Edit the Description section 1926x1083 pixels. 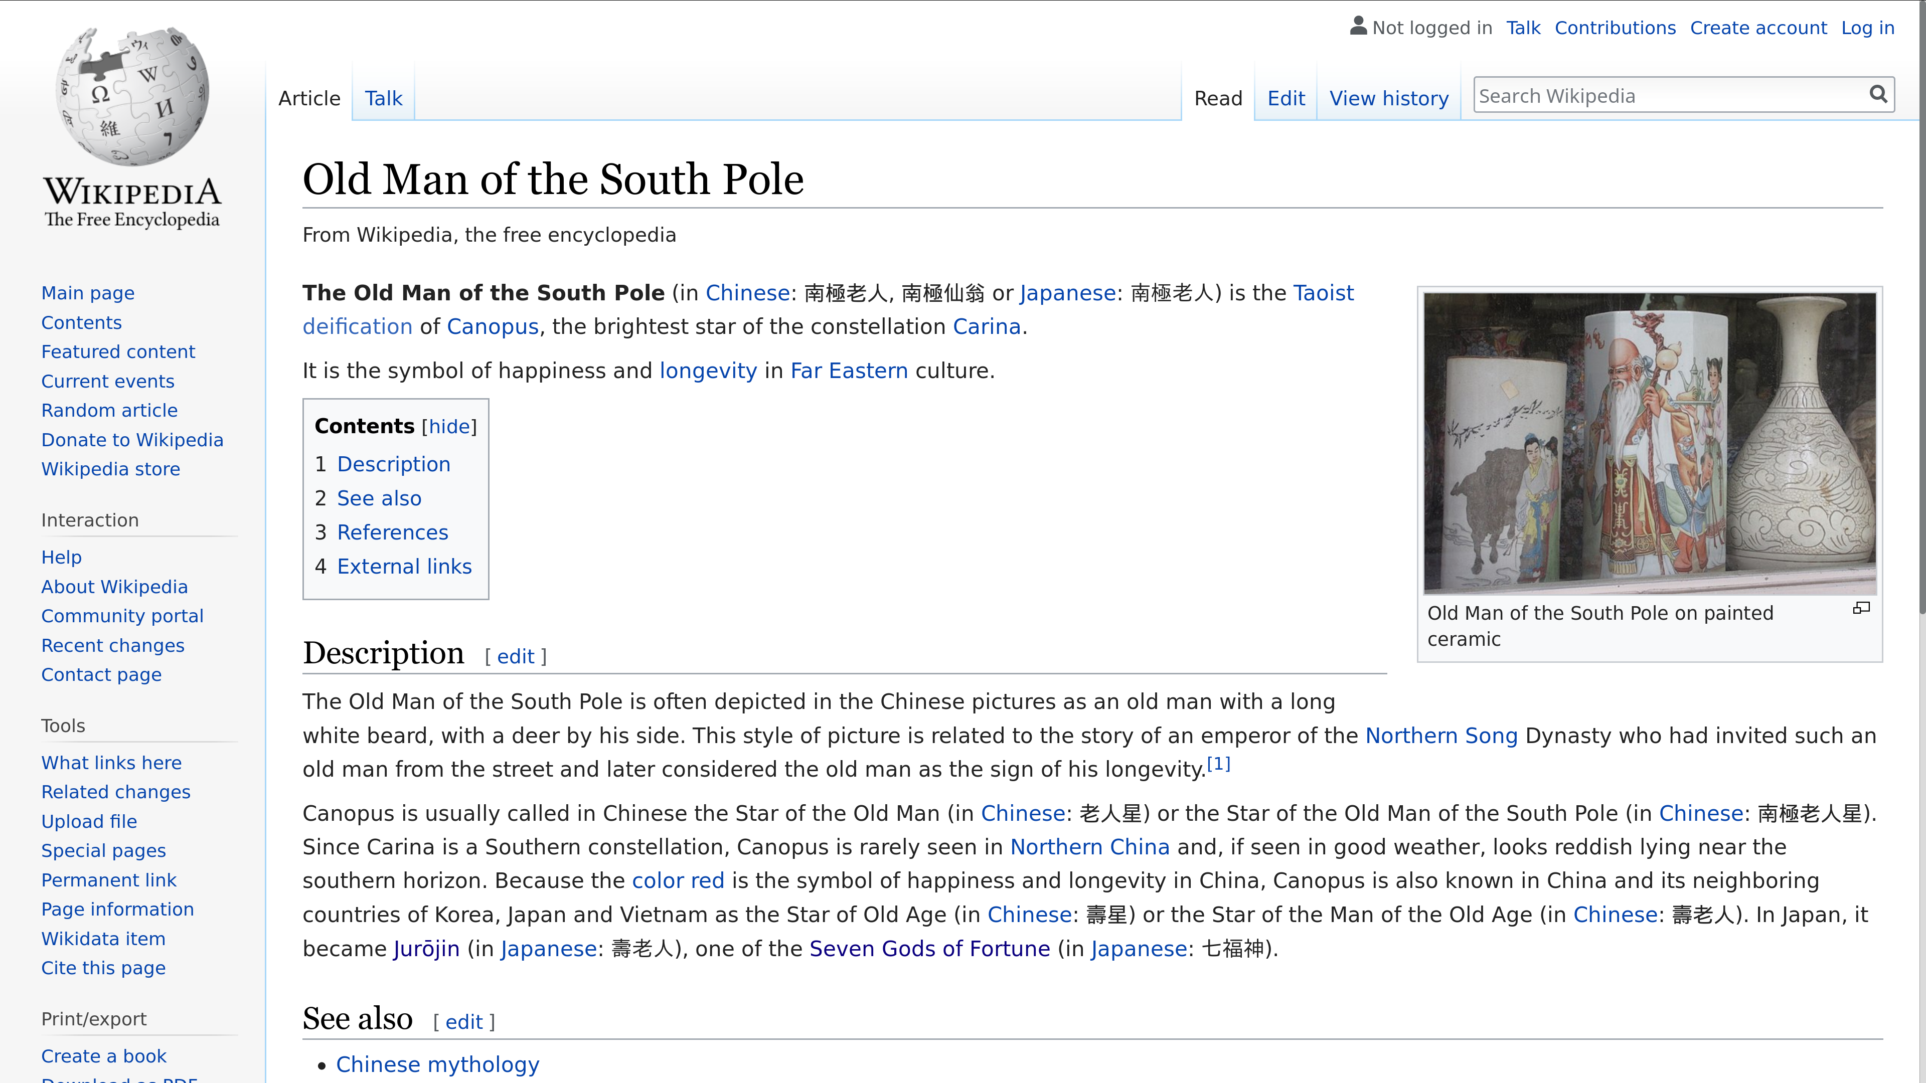tap(516, 656)
